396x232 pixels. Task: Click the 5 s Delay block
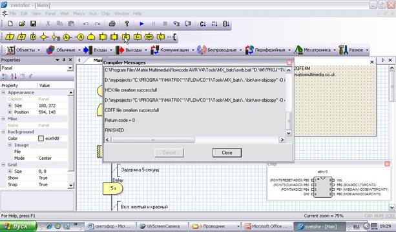[112, 188]
